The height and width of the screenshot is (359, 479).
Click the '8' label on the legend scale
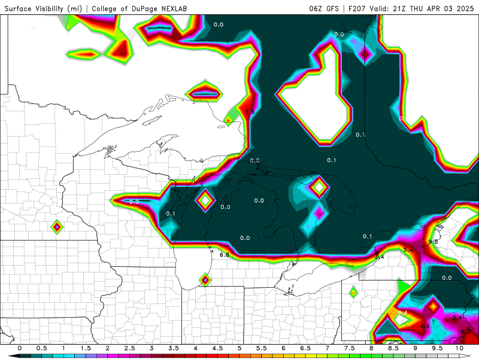point(371,348)
